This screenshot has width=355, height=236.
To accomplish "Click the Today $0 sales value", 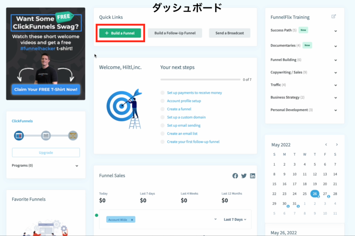I will [102, 200].
